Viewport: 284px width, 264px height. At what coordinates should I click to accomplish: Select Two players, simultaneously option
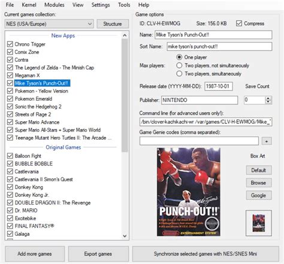(x=179, y=74)
